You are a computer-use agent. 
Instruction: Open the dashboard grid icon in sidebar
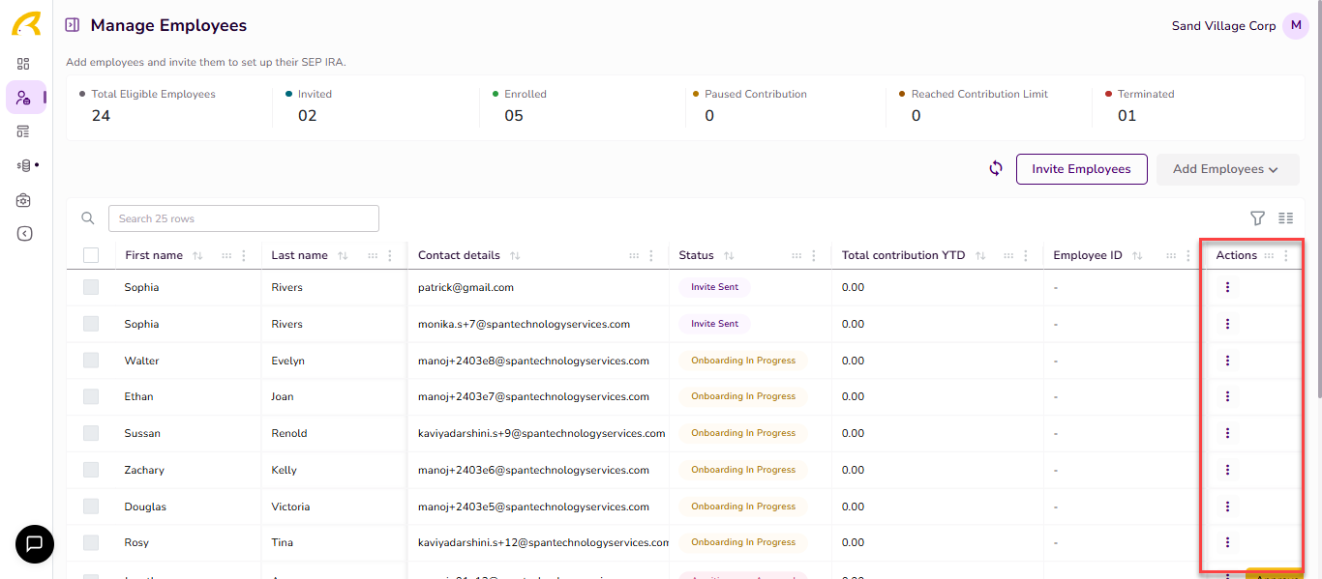[23, 64]
